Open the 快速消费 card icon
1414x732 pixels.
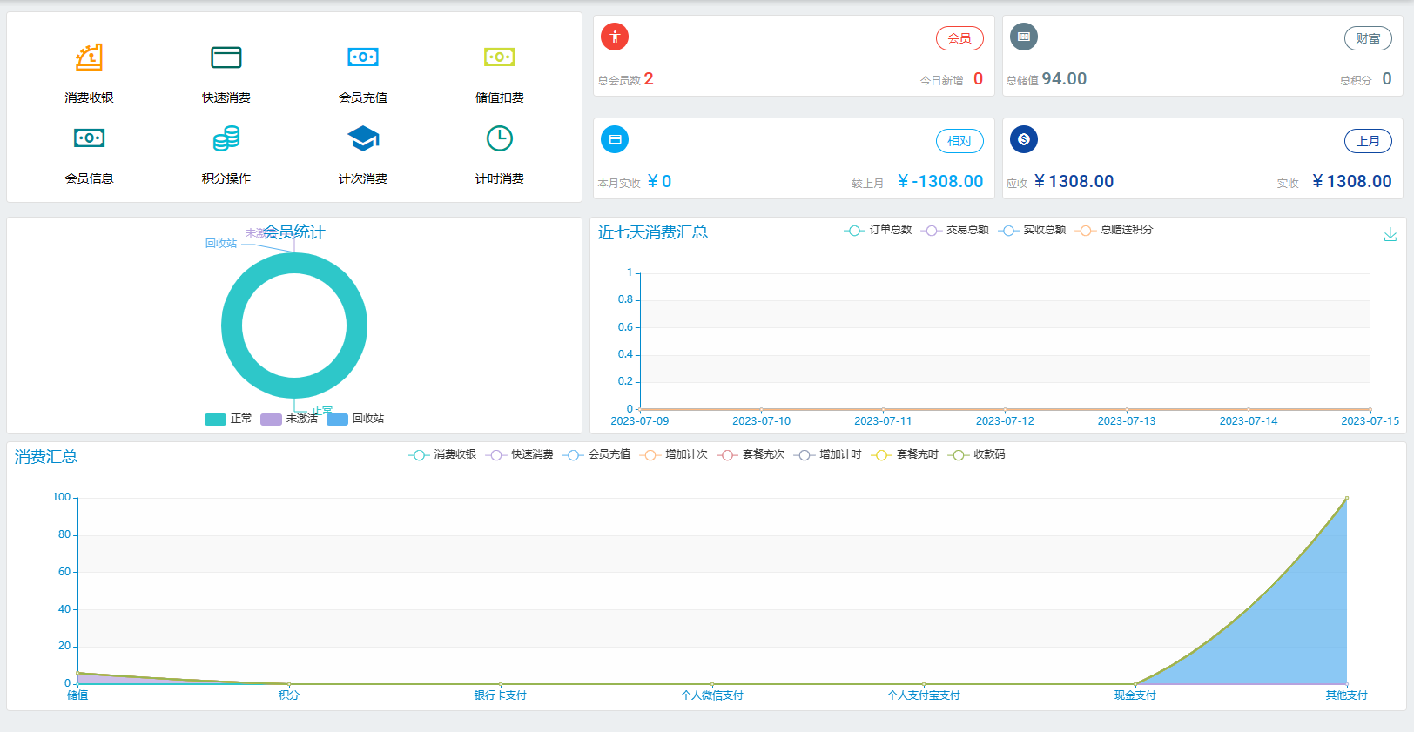[x=226, y=57]
